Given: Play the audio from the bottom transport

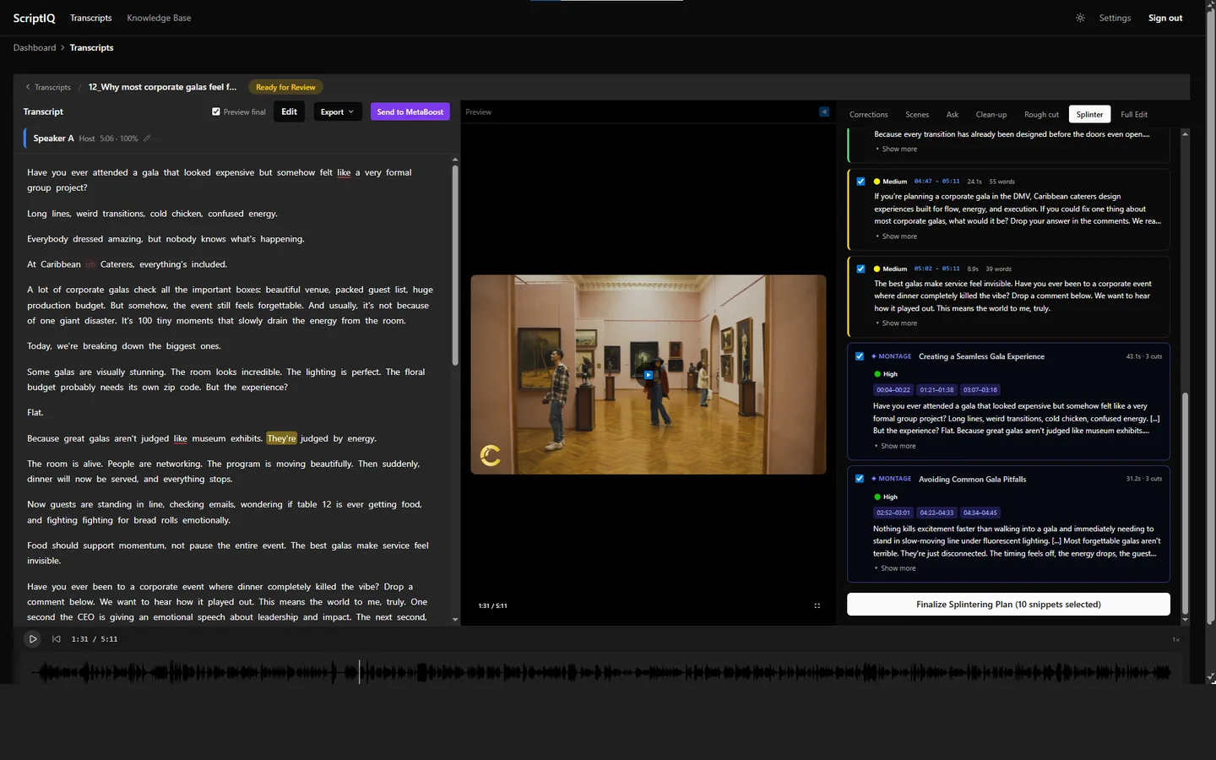Looking at the screenshot, I should click(x=32, y=639).
